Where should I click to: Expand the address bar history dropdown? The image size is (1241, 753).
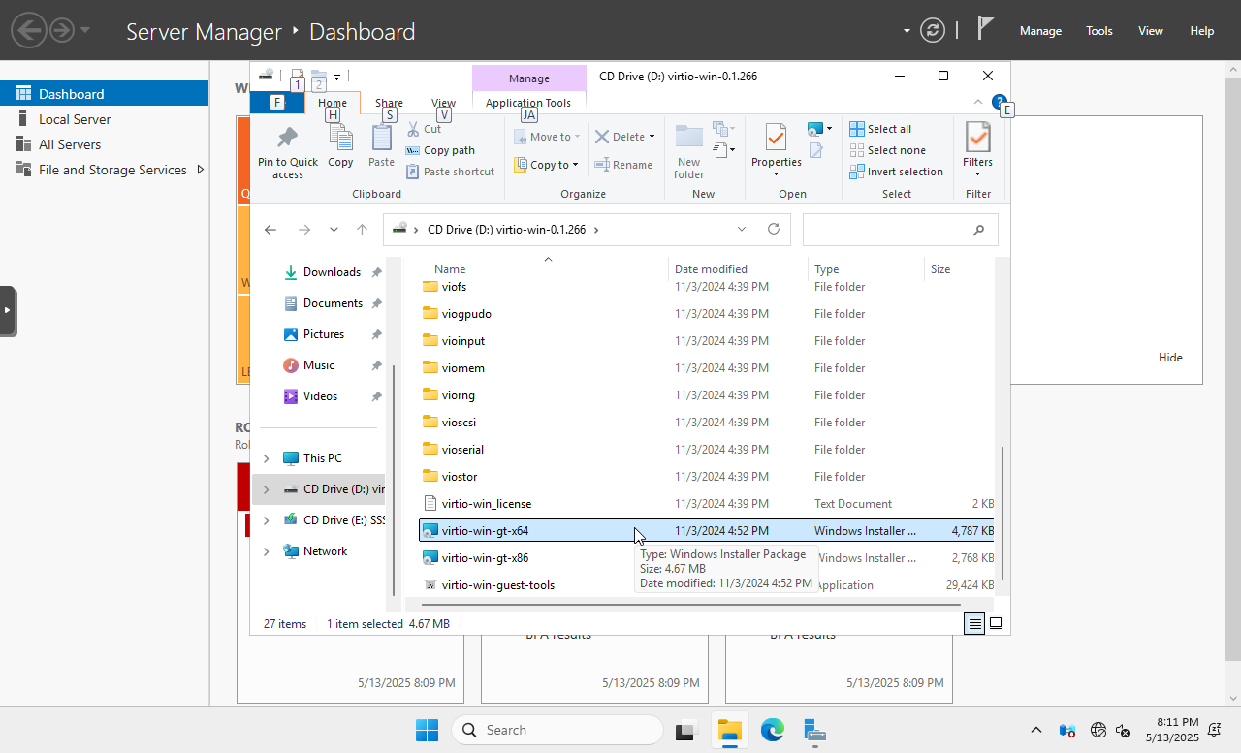click(742, 230)
